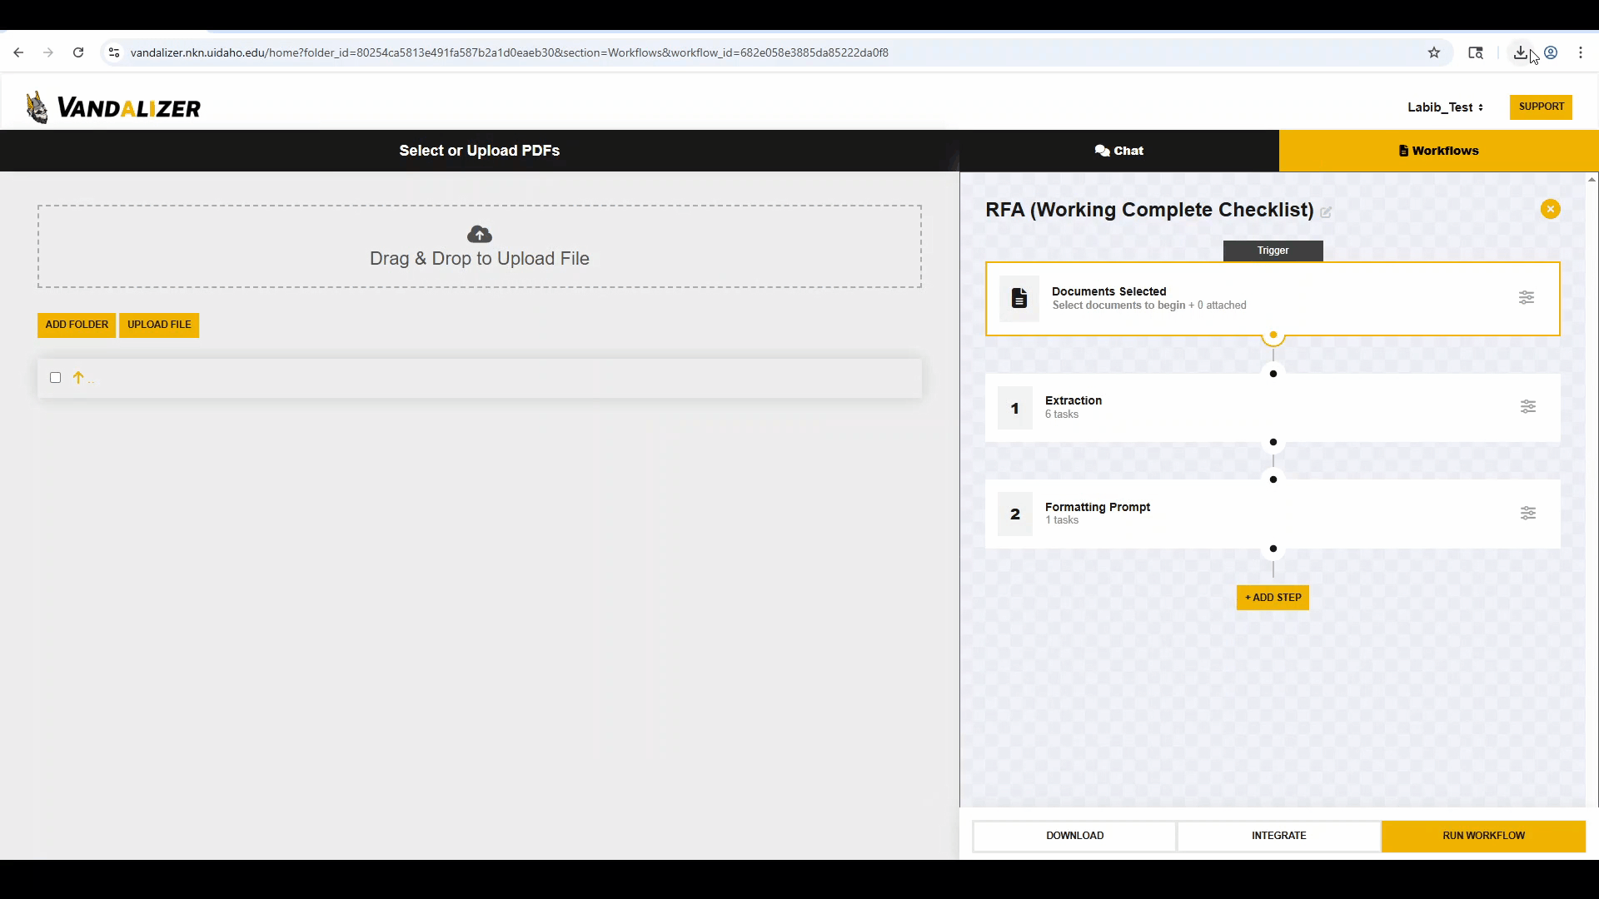Click the browser address bar URL
The image size is (1599, 899).
point(509,52)
